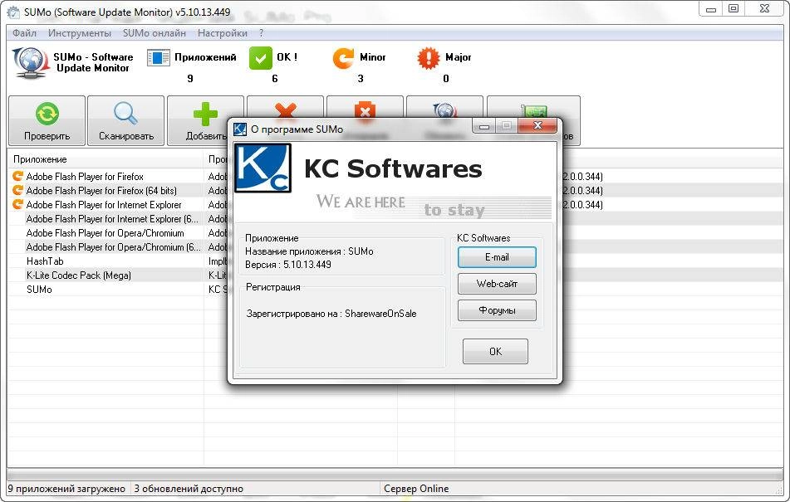This screenshot has width=790, height=502.
Task: Open the Настройки menu
Action: click(222, 33)
